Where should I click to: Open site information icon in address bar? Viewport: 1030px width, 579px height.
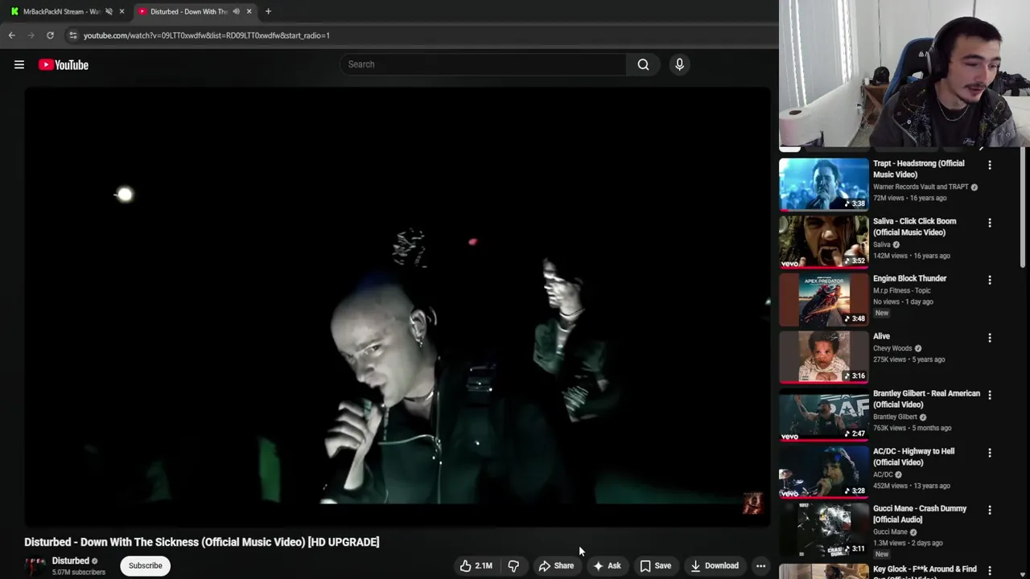[73, 35]
